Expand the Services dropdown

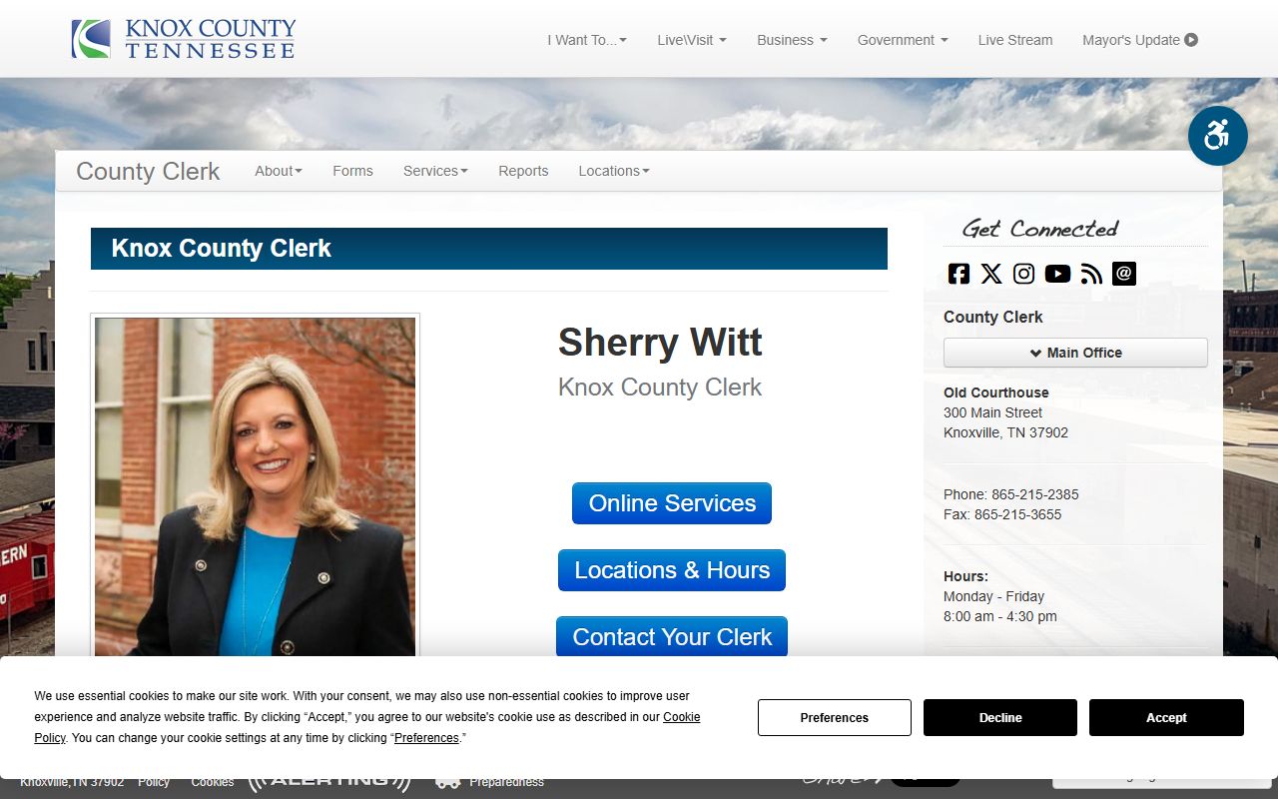point(435,171)
